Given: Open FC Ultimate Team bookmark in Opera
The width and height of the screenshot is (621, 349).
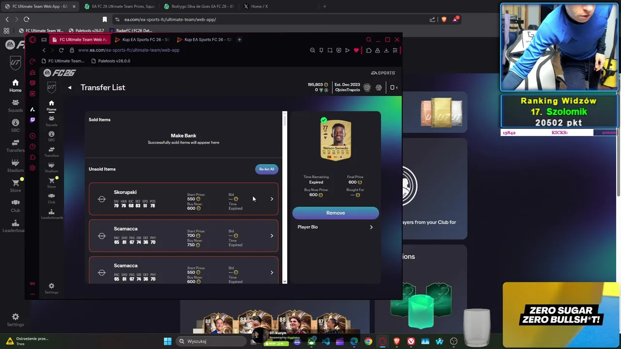Looking at the screenshot, I should [63, 61].
